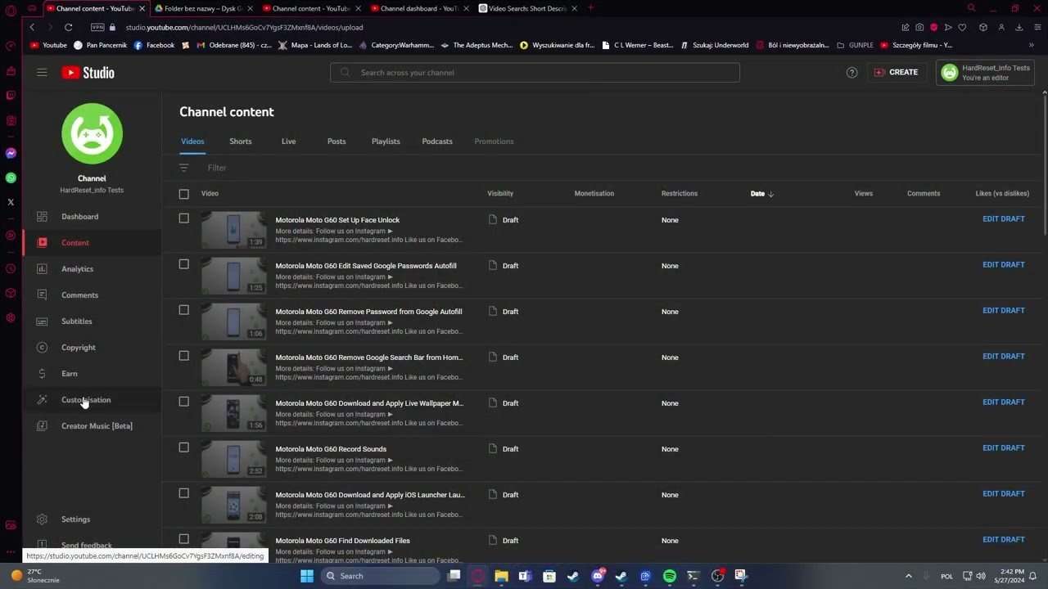The image size is (1048, 589).
Task: Switch to the Shorts tab
Action: [241, 142]
